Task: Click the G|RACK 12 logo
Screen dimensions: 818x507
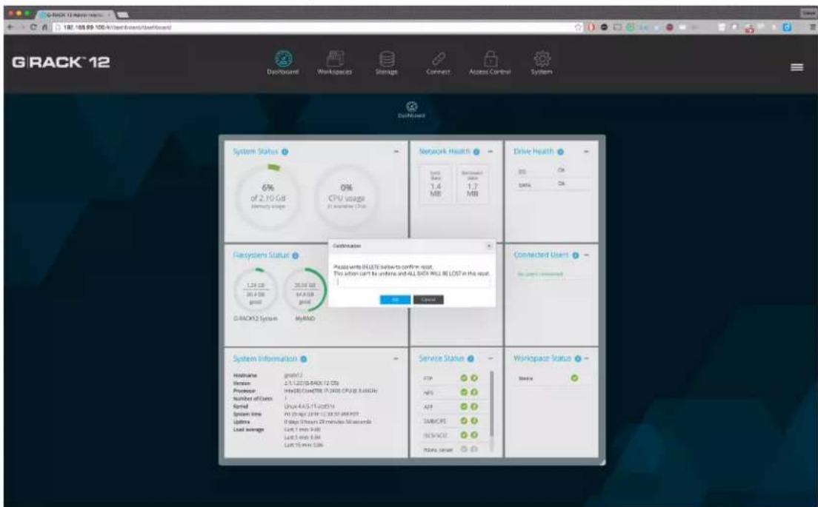Action: click(61, 62)
